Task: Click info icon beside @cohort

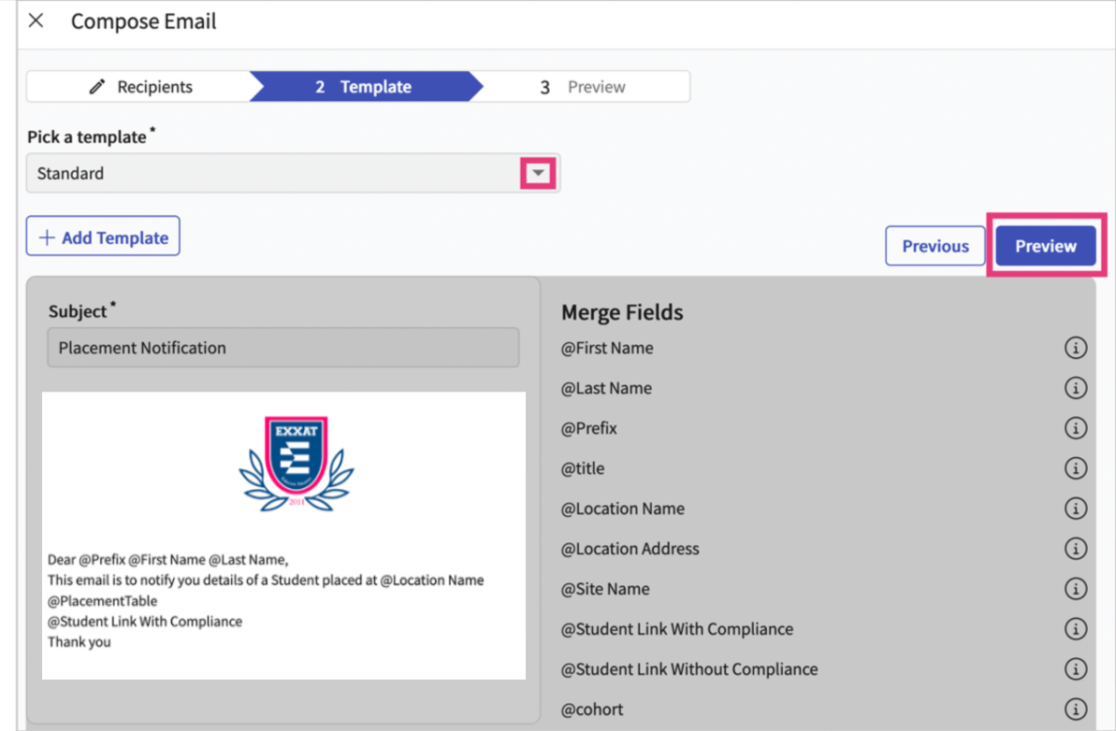Action: coord(1076,710)
